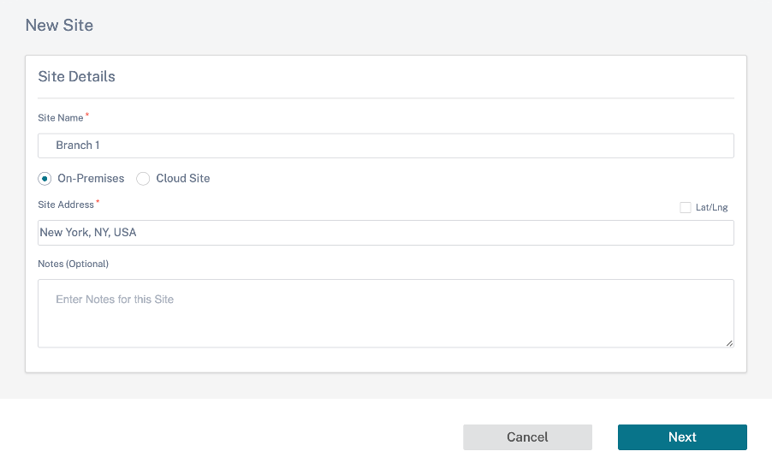Click the Site Name label
772x469 pixels.
[61, 118]
